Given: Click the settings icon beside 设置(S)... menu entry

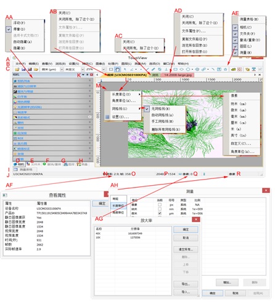Looking at the screenshot, I should pyautogui.click(x=107, y=117).
